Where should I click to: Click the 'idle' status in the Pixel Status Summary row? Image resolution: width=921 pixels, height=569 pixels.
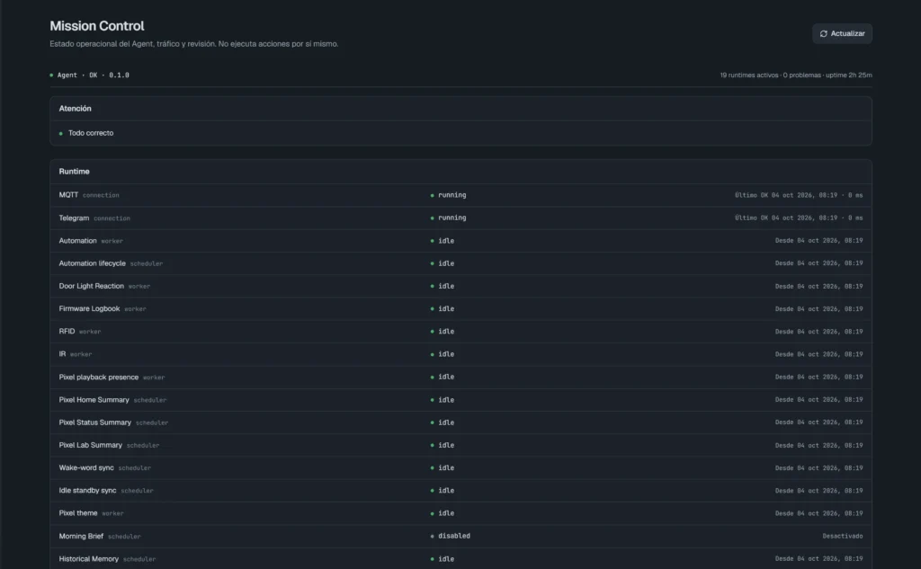(446, 422)
